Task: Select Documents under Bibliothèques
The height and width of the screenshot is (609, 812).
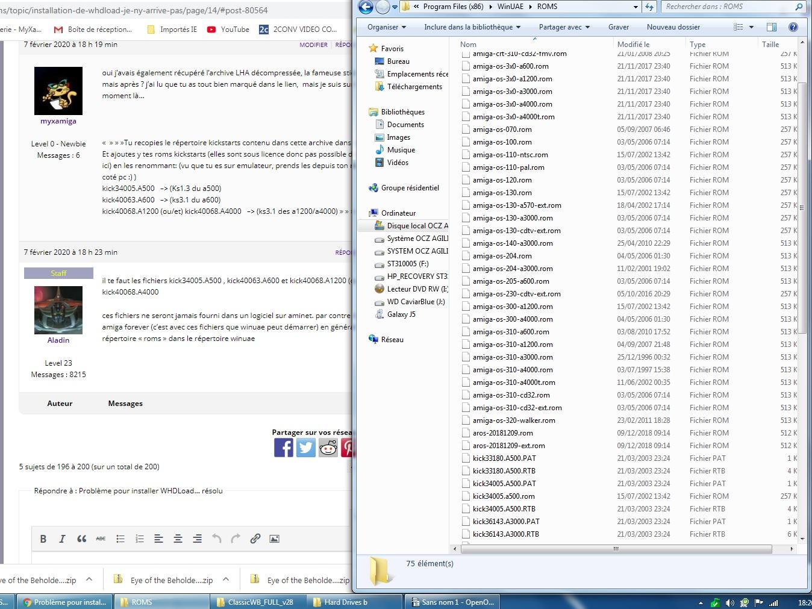Action: 405,125
